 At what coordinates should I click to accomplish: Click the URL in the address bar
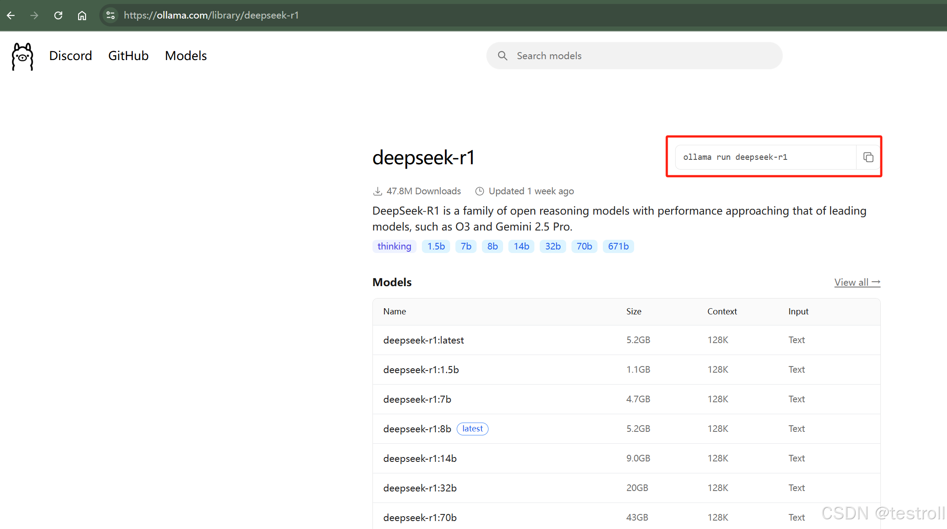click(x=211, y=15)
